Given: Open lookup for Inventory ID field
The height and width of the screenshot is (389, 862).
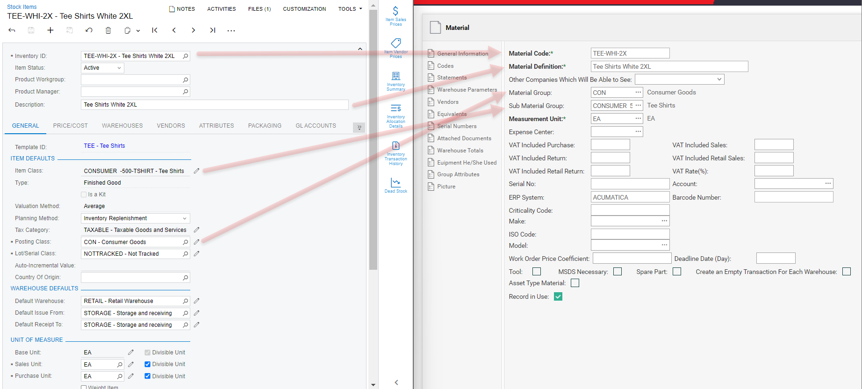Looking at the screenshot, I should pos(186,56).
